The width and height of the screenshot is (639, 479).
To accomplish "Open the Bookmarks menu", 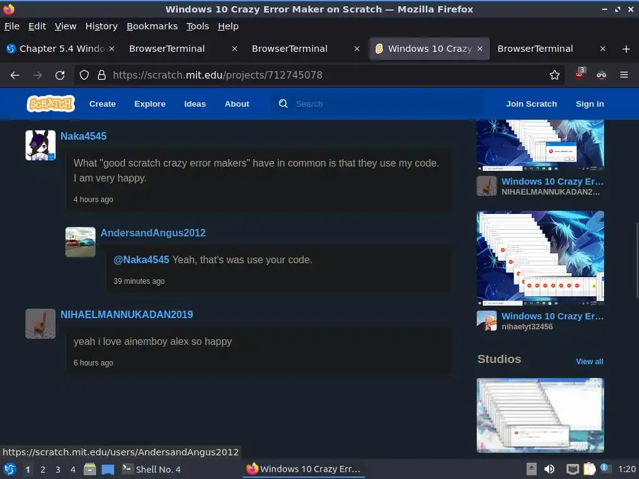I will pyautogui.click(x=152, y=26).
